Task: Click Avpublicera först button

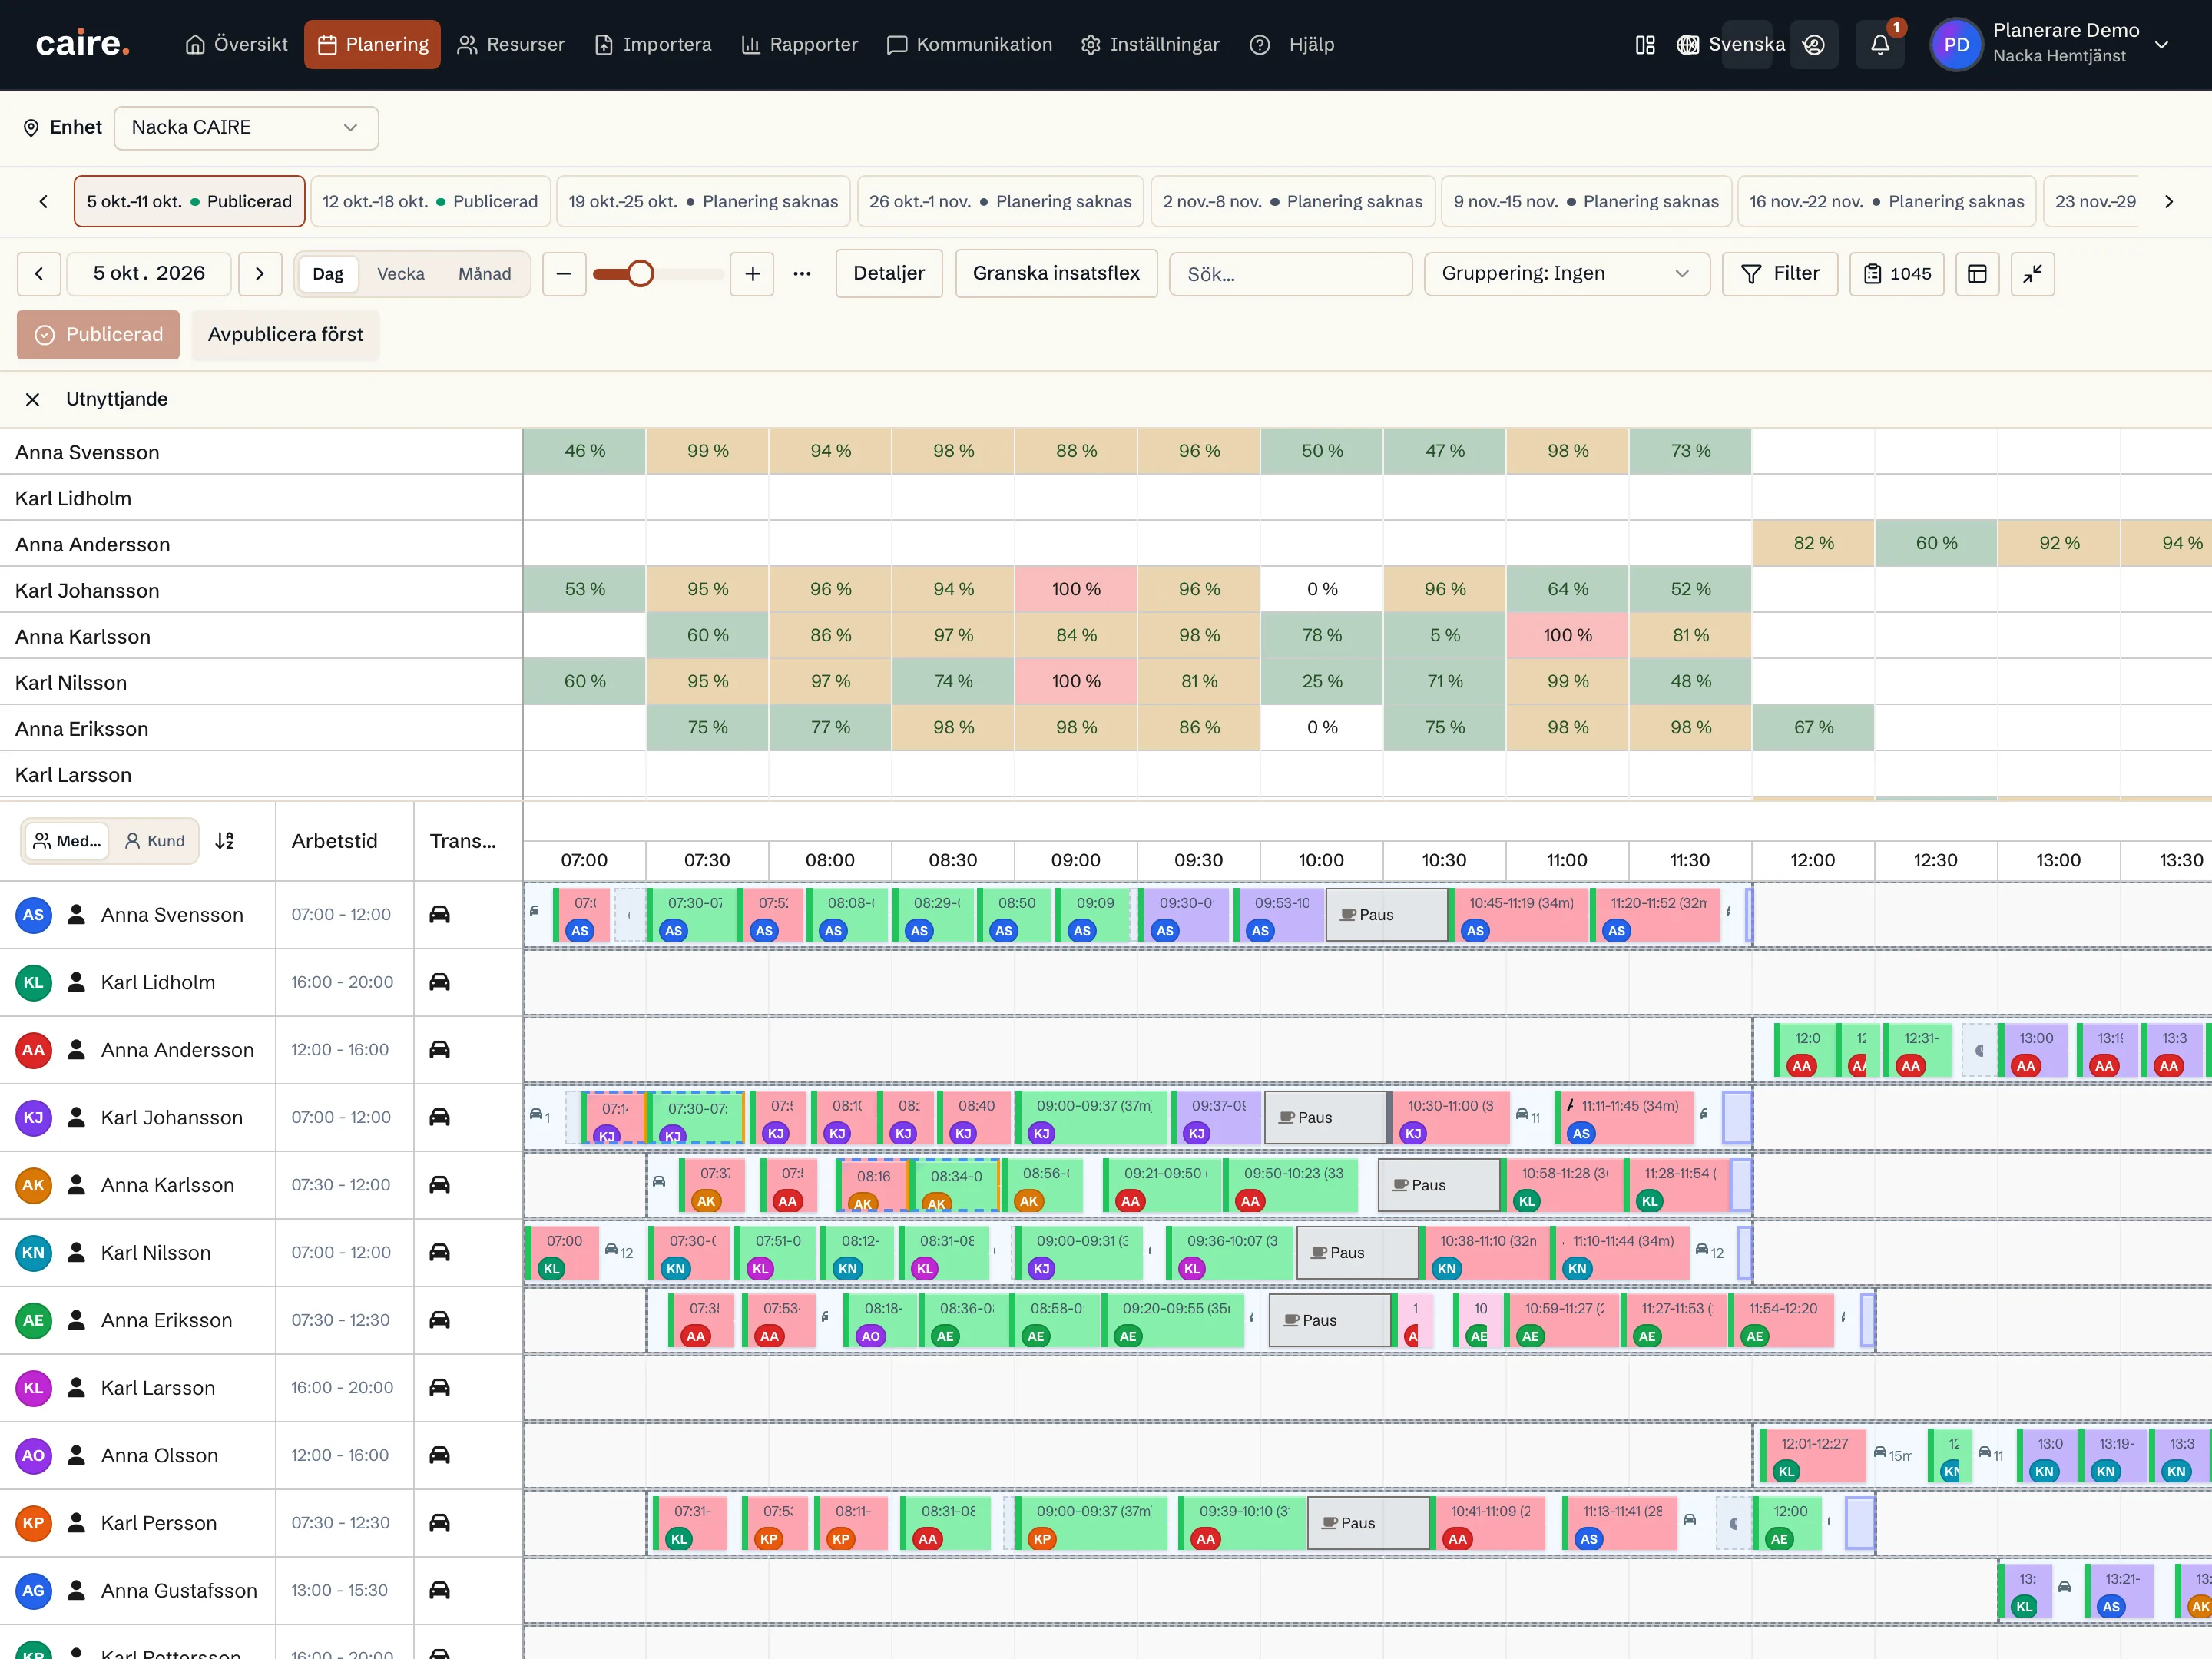Action: coord(285,335)
